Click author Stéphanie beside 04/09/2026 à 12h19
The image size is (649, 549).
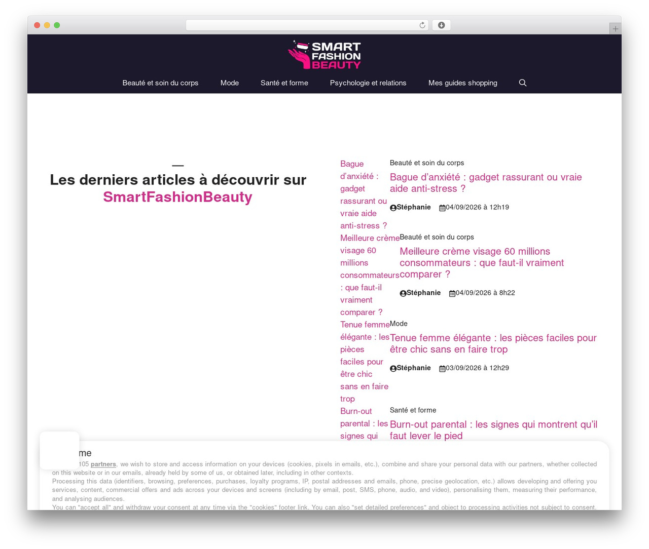414,207
